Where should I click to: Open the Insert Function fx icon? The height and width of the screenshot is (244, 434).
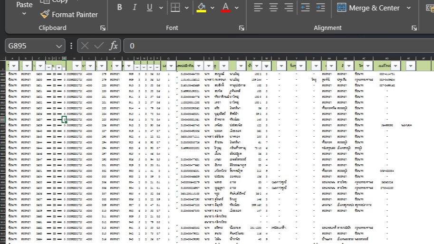coord(114,46)
